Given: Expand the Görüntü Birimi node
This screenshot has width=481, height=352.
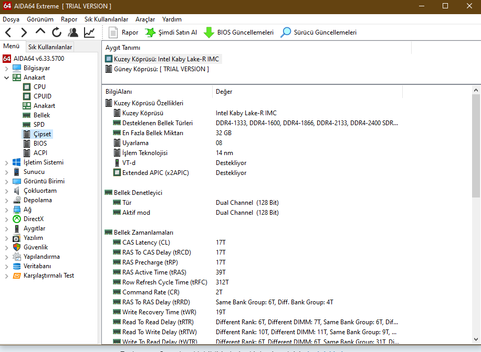Looking at the screenshot, I should 6,182.
